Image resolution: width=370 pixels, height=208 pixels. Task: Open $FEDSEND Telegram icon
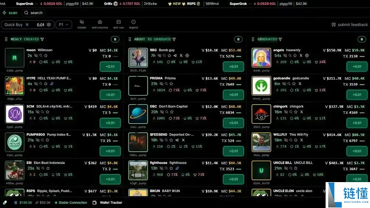(177, 140)
